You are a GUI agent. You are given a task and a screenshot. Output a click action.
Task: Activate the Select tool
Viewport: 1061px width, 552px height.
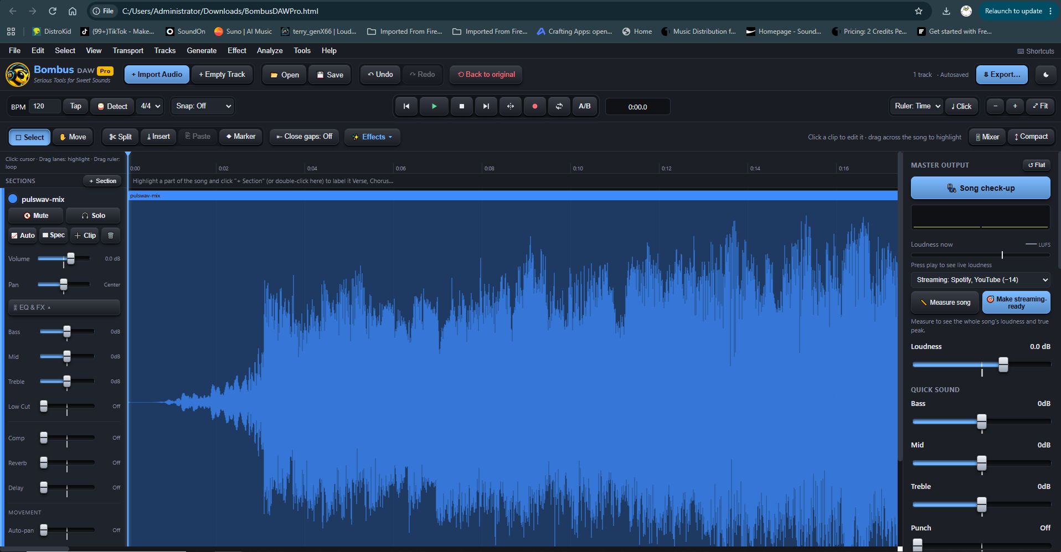click(x=29, y=137)
